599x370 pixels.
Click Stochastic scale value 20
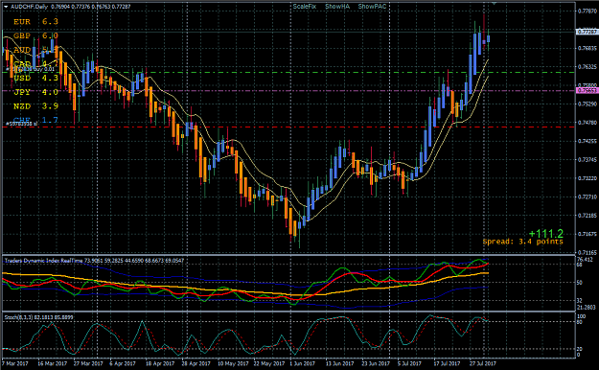[x=580, y=349]
